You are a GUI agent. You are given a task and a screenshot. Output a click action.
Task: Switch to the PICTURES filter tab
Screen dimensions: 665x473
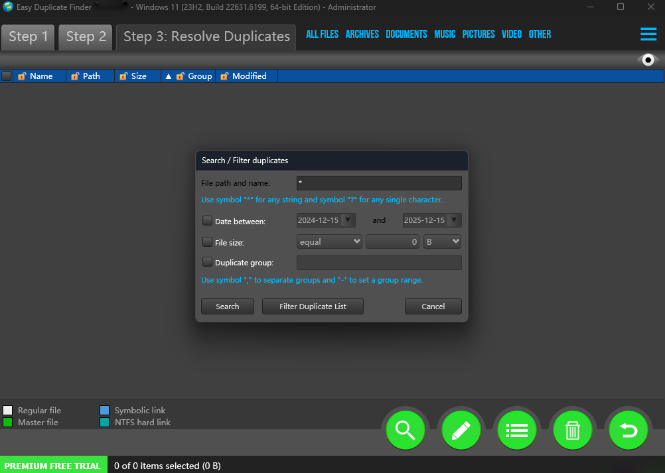click(479, 34)
